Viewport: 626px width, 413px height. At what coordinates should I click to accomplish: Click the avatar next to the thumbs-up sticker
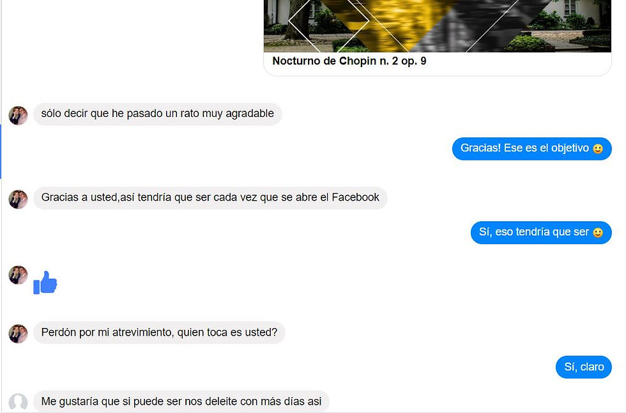(x=19, y=275)
